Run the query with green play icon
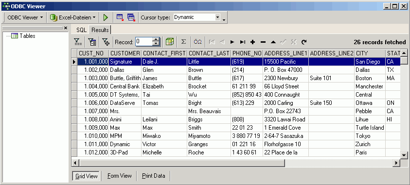Image resolution: width=410 pixels, height=185 pixels. pyautogui.click(x=106, y=17)
